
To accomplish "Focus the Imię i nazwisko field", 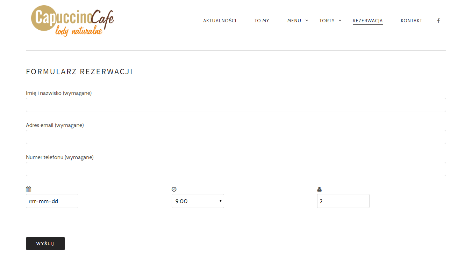I will pyautogui.click(x=236, y=105).
